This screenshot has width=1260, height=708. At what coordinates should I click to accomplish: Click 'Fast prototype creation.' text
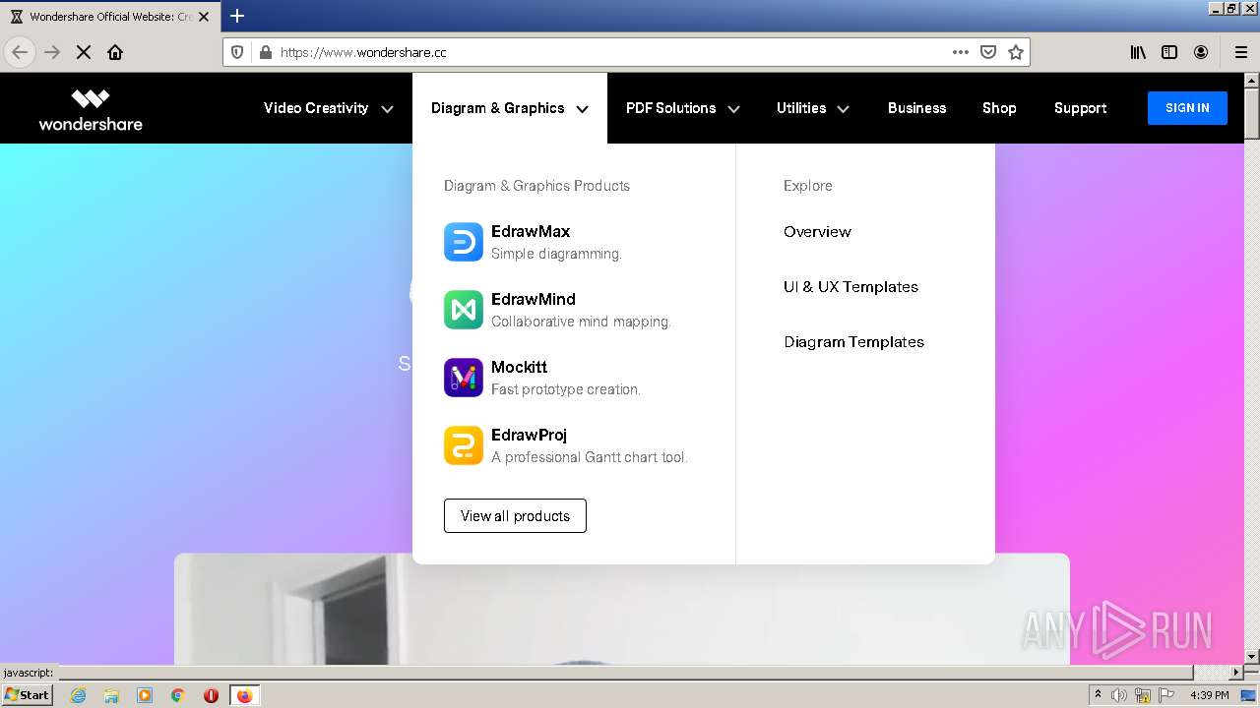click(x=566, y=389)
